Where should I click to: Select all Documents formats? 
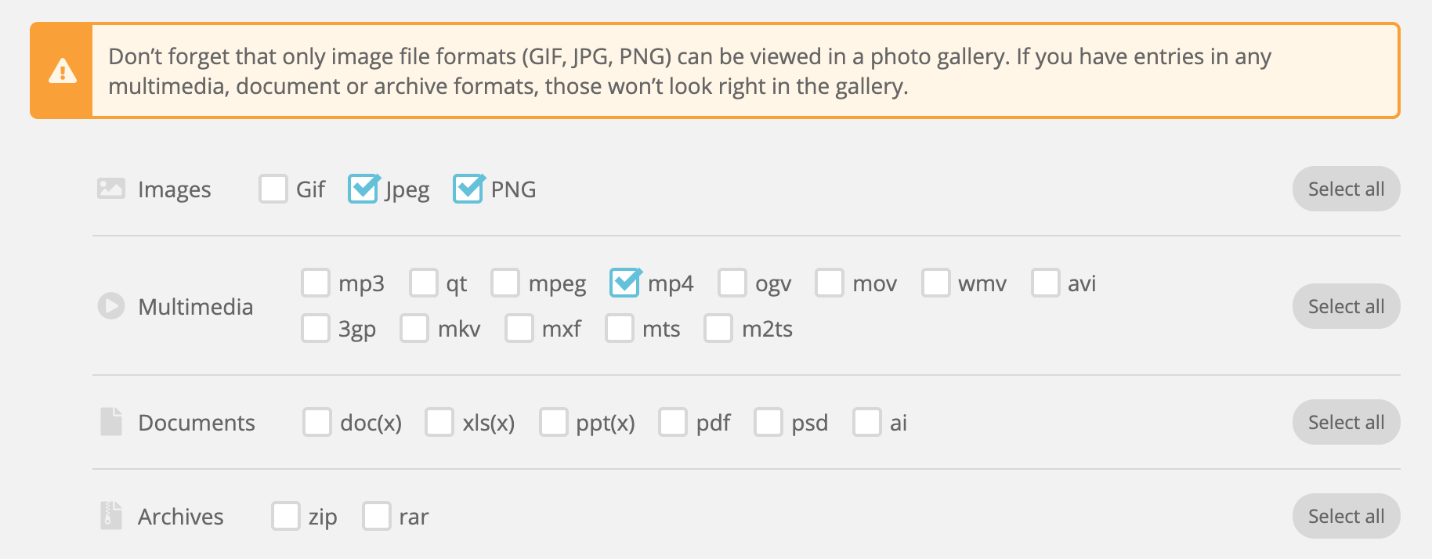1346,422
